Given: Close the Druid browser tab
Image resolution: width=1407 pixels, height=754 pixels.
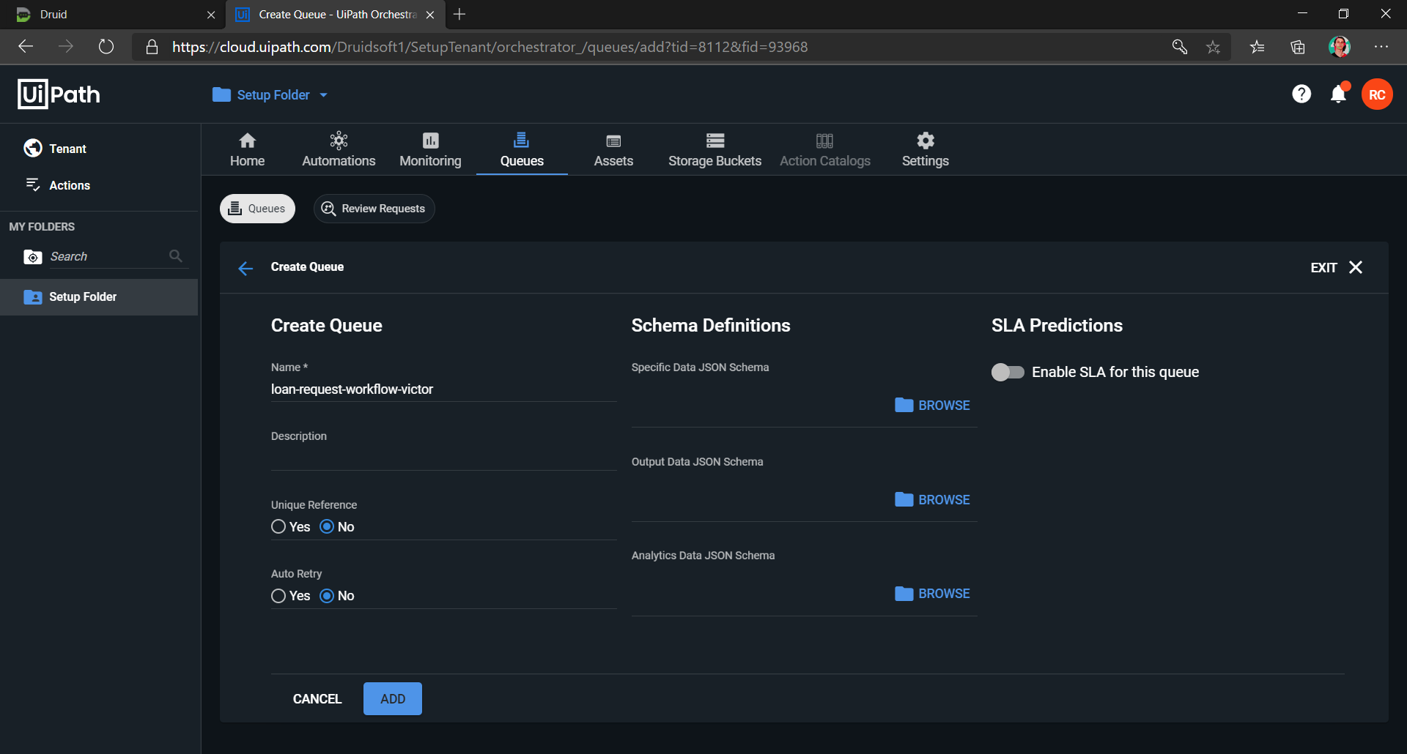Looking at the screenshot, I should [x=211, y=15].
